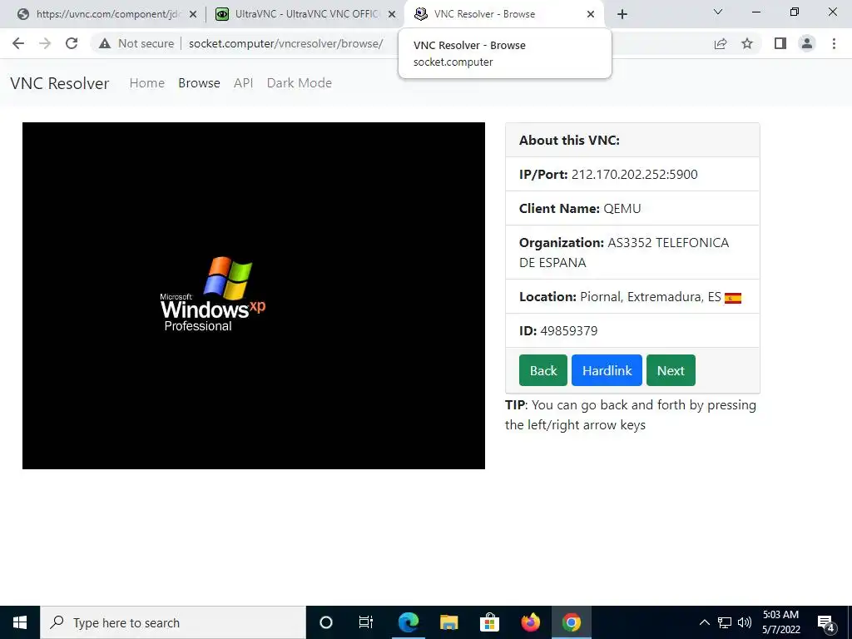
Task: Open Chrome three-dot menu
Action: (834, 43)
